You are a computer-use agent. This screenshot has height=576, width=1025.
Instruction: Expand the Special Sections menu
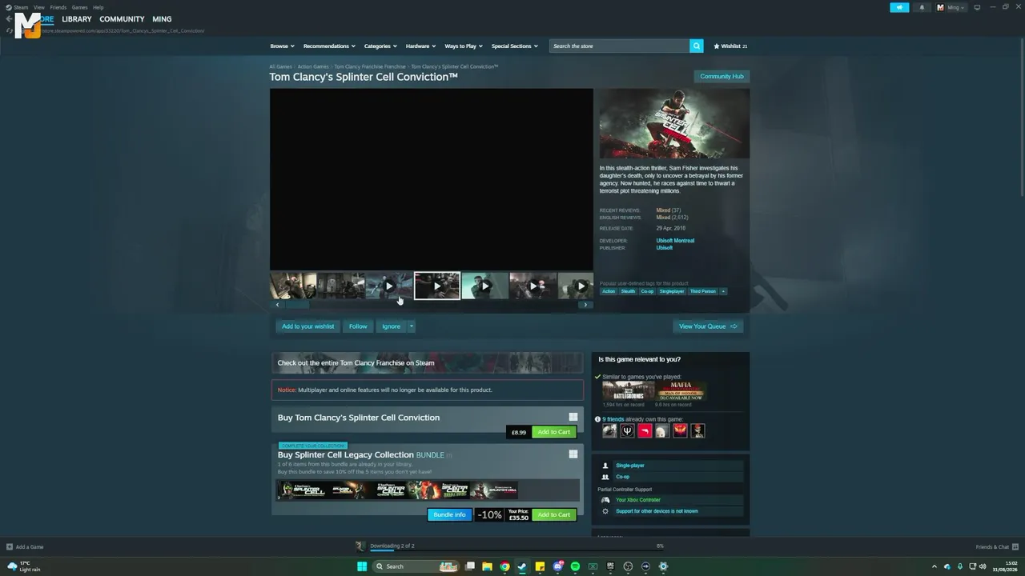click(x=514, y=46)
